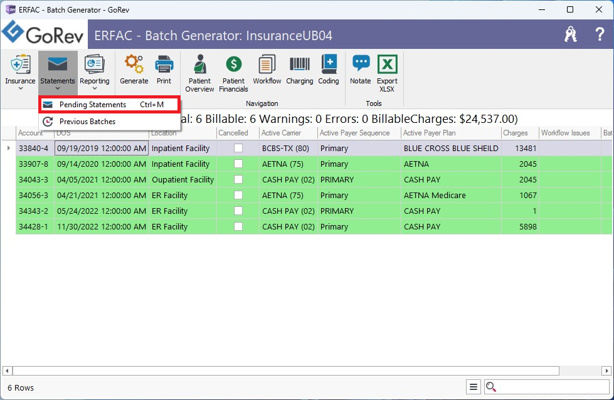
Task: Expand the Statements dropdown chevron
Action: (x=58, y=88)
